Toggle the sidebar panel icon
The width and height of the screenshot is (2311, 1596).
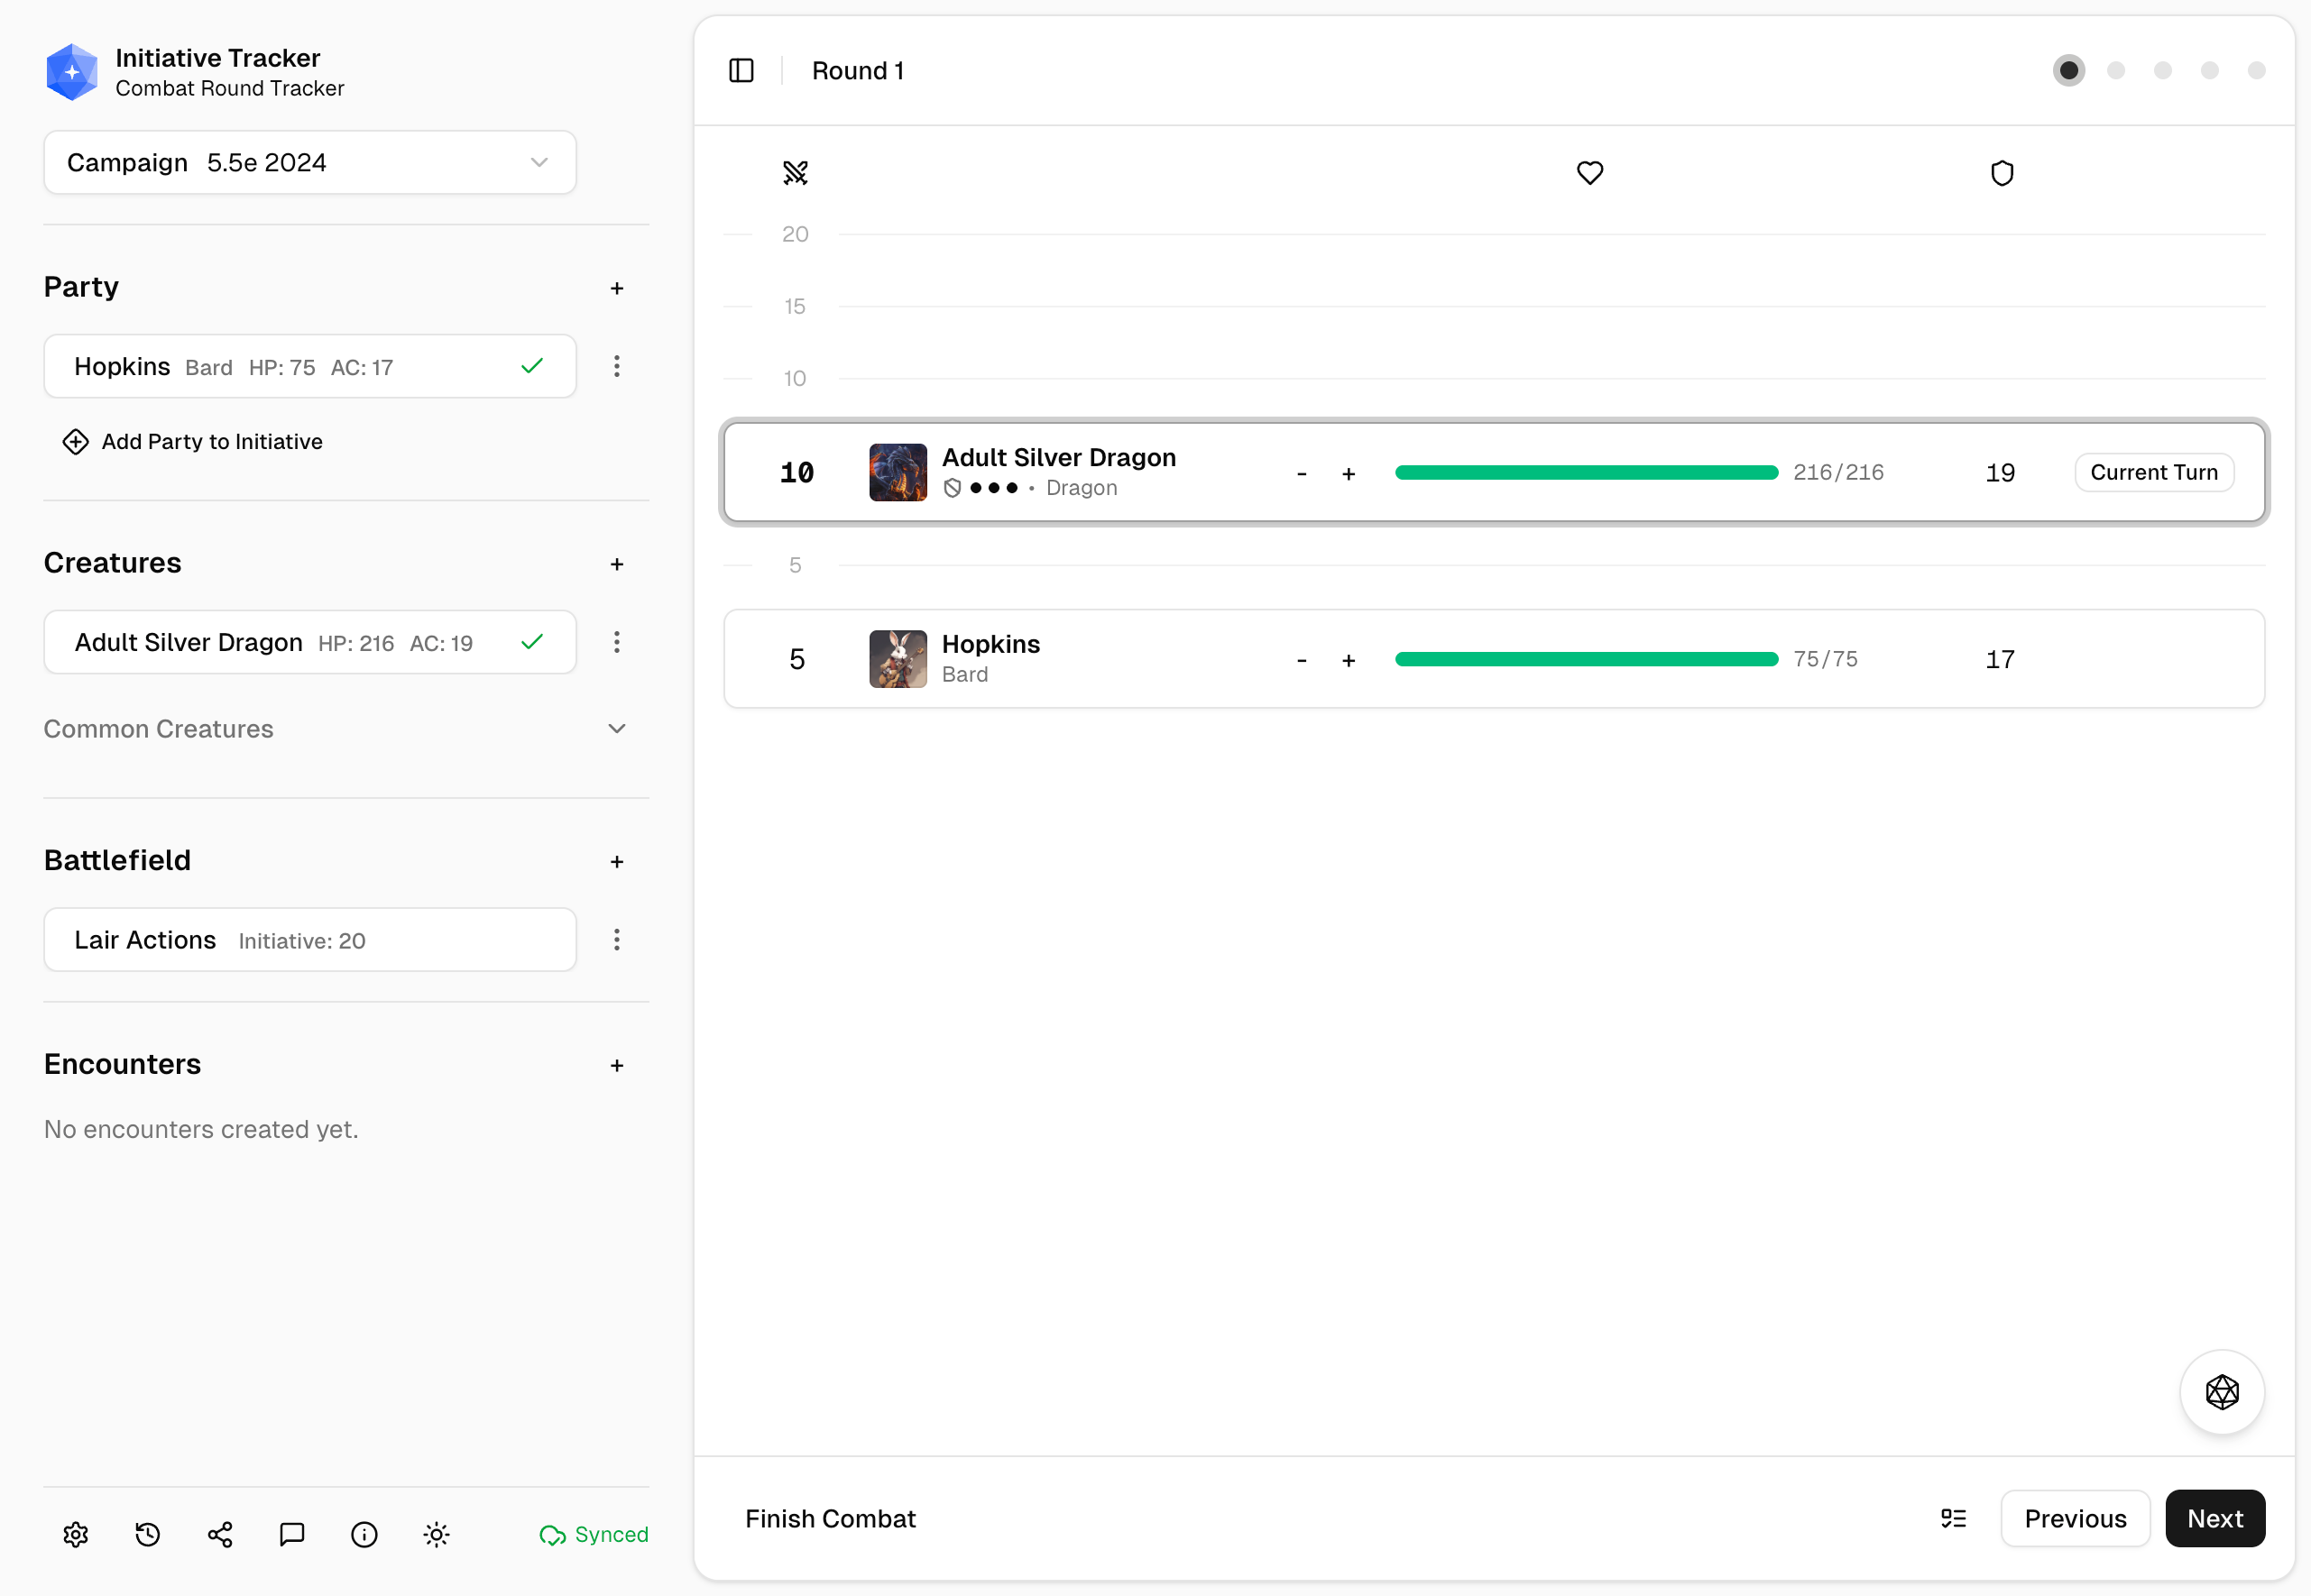(x=741, y=71)
